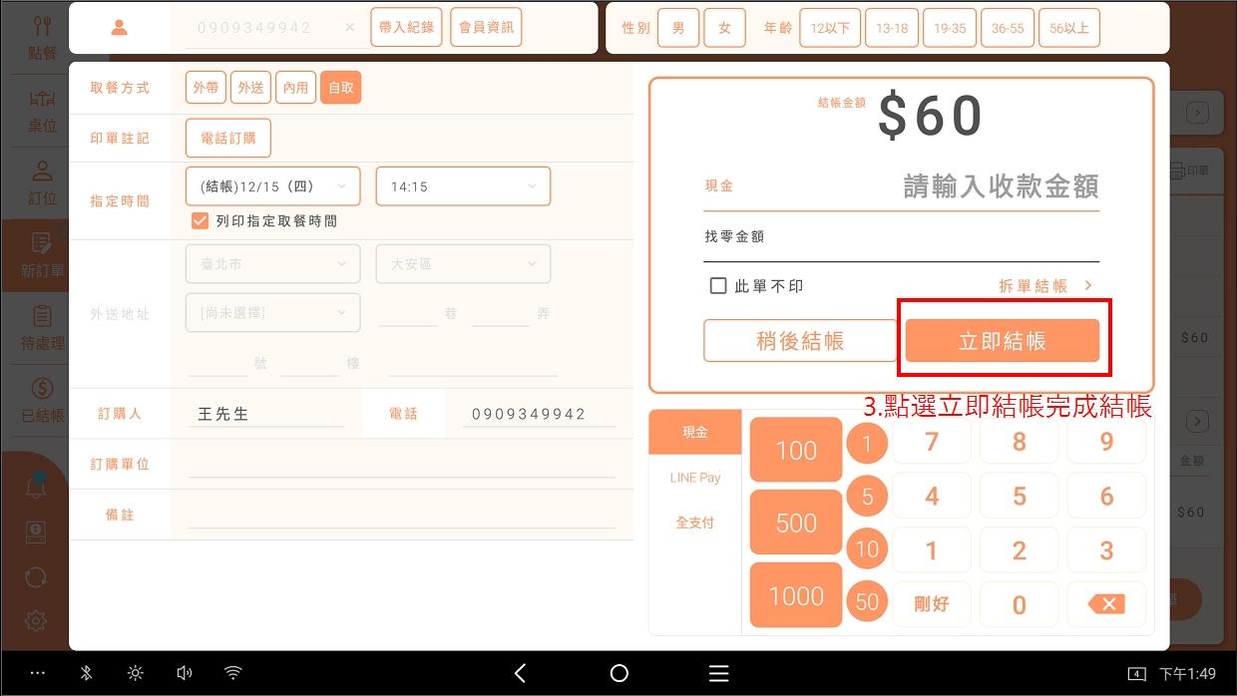Open 拆單結帳 split bill option
Screen dimensions: 1237x696
[x=1044, y=286]
